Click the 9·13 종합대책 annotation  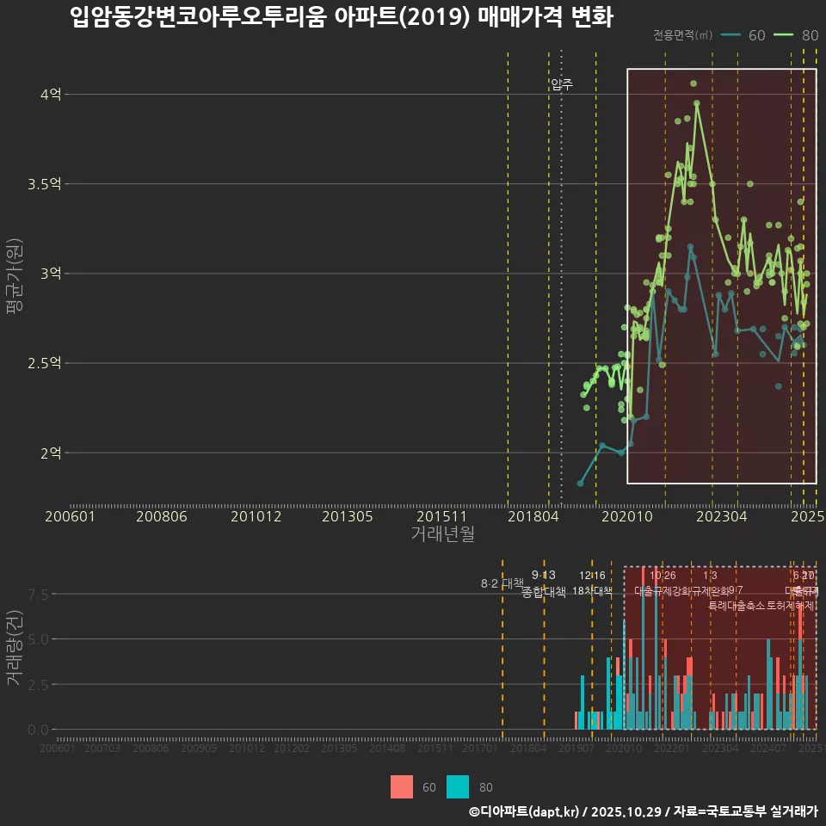[x=543, y=583]
